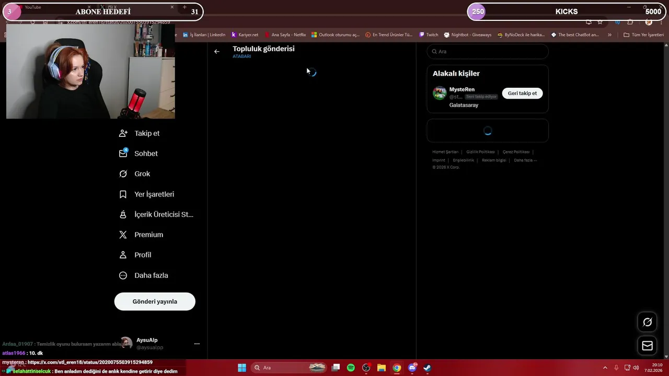Open the AysuAlp account options three dots

point(197,344)
